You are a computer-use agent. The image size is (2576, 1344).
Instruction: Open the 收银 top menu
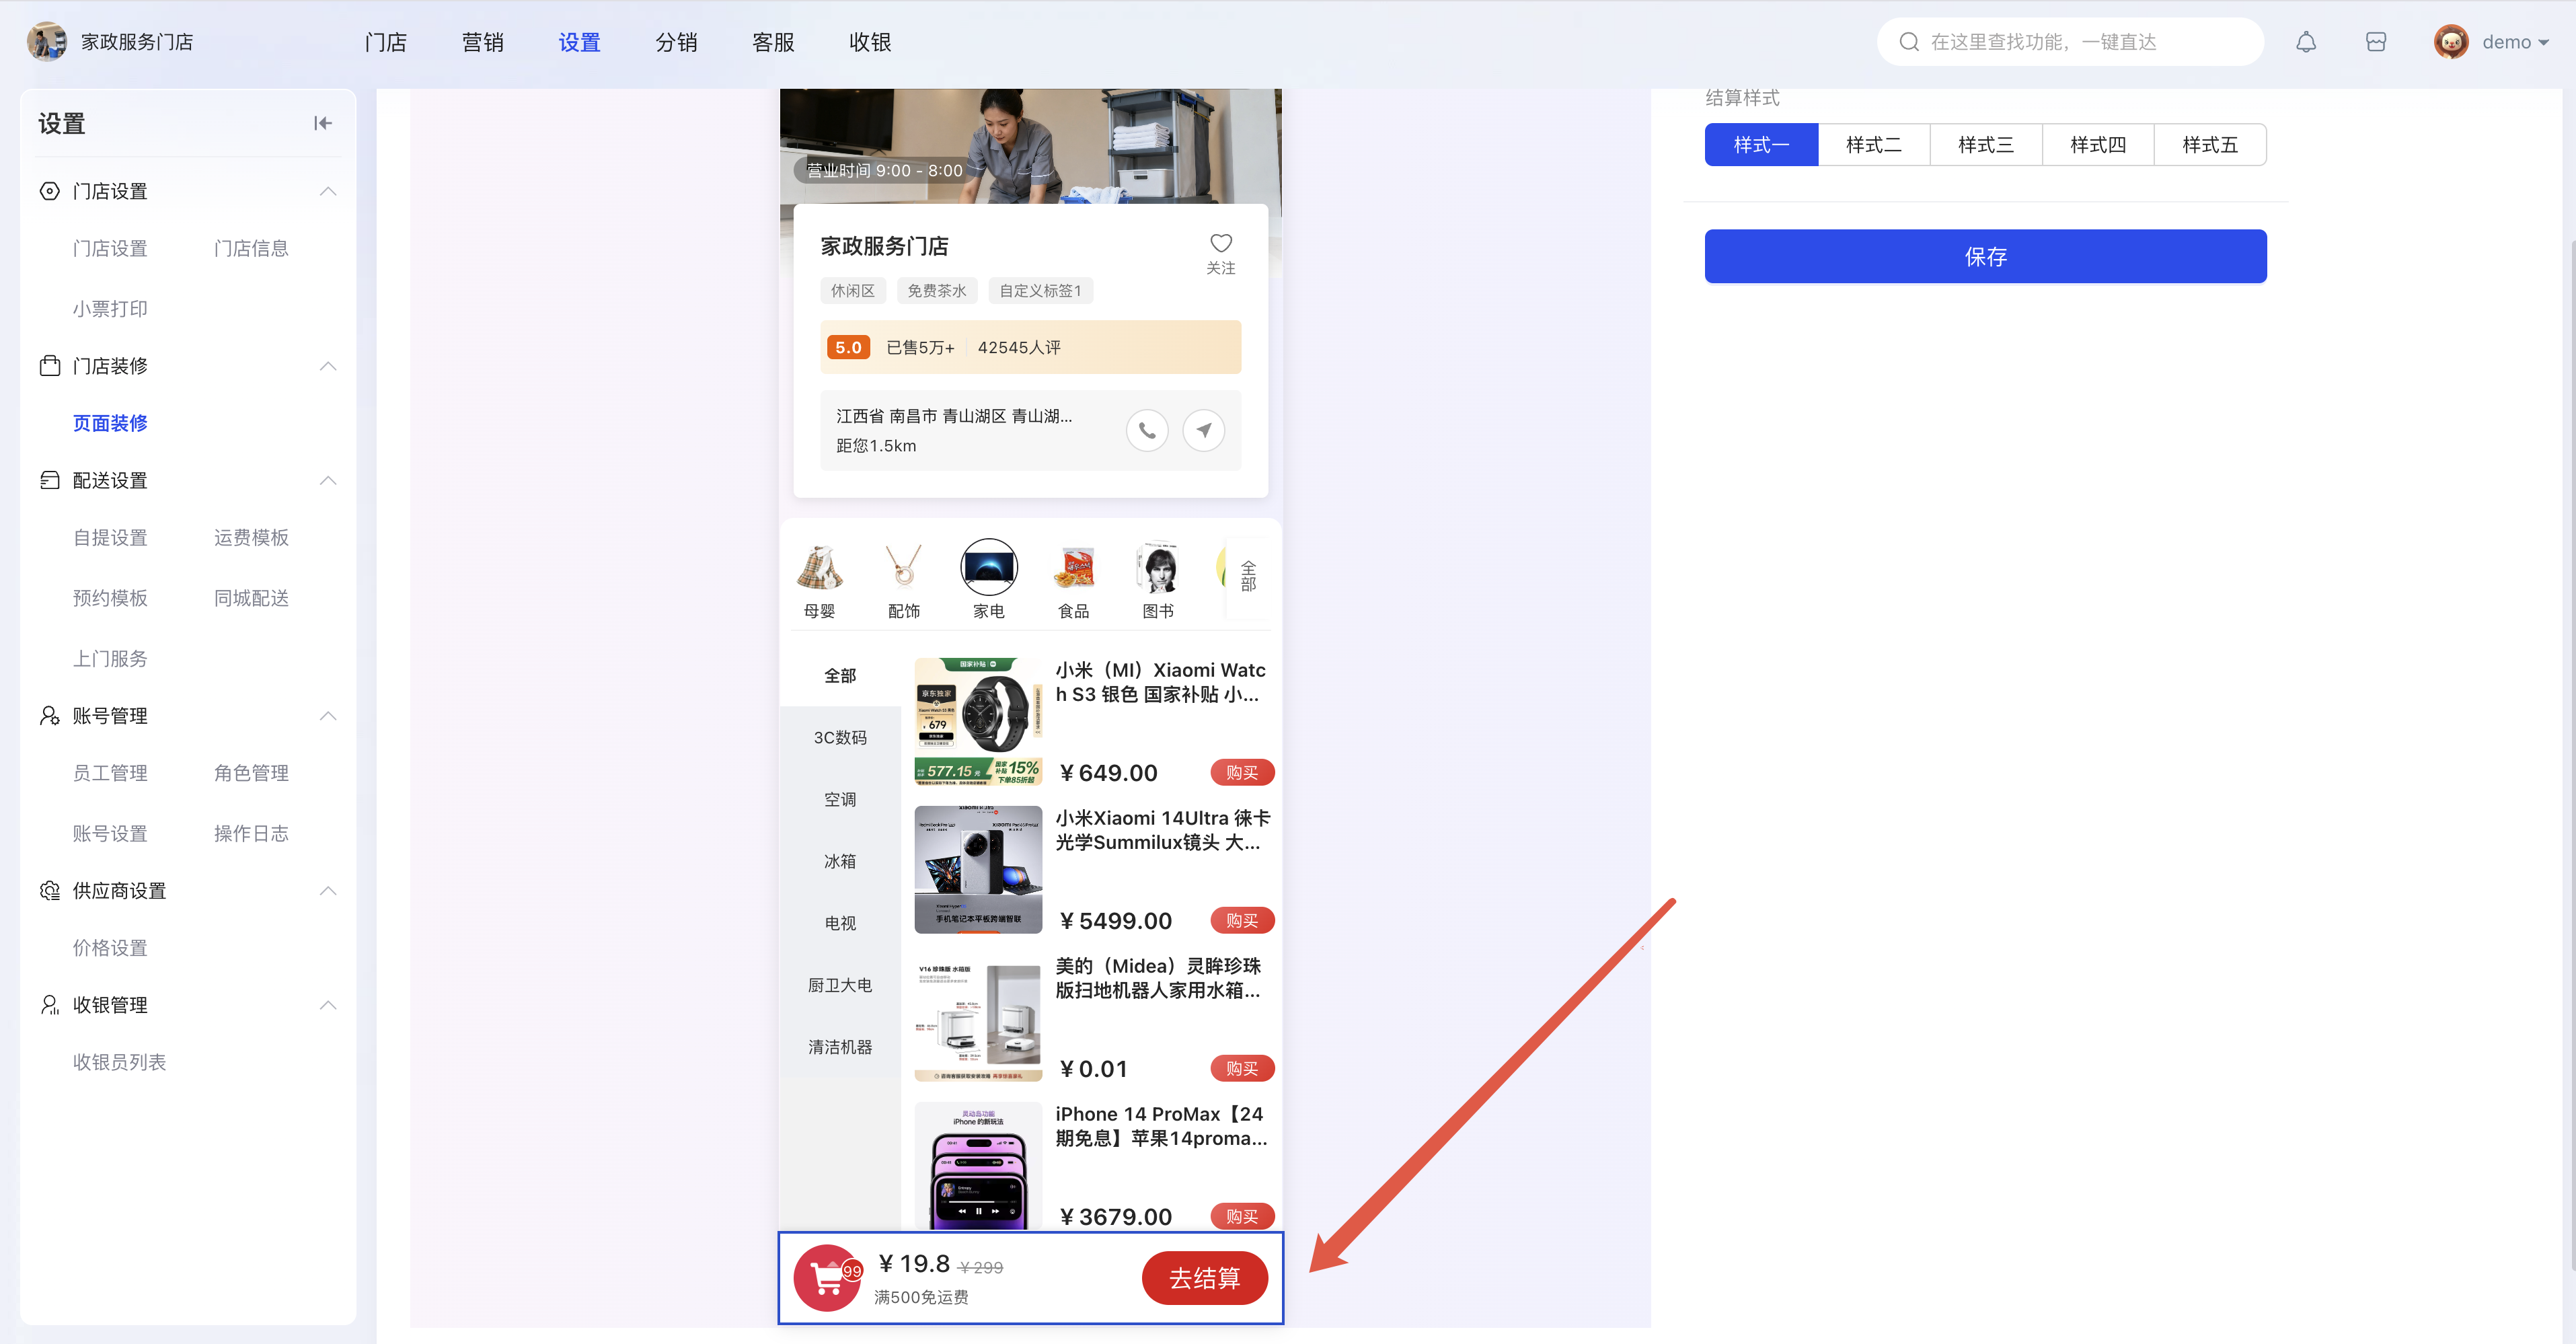click(869, 42)
